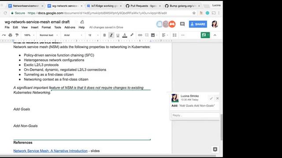
Task: Open the Format menu
Action: click(x=46, y=27)
